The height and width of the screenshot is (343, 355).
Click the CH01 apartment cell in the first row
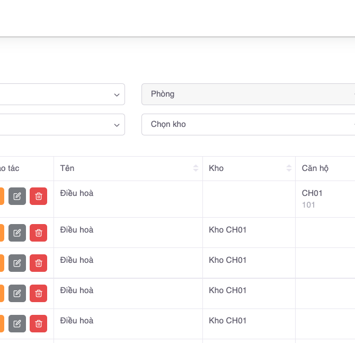[312, 193]
